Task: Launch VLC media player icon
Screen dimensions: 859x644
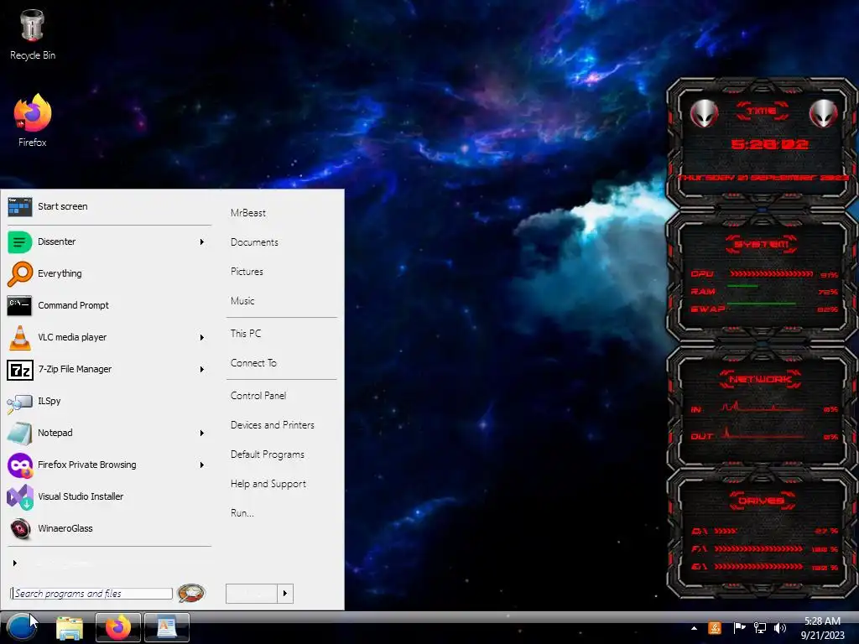Action: click(x=20, y=337)
